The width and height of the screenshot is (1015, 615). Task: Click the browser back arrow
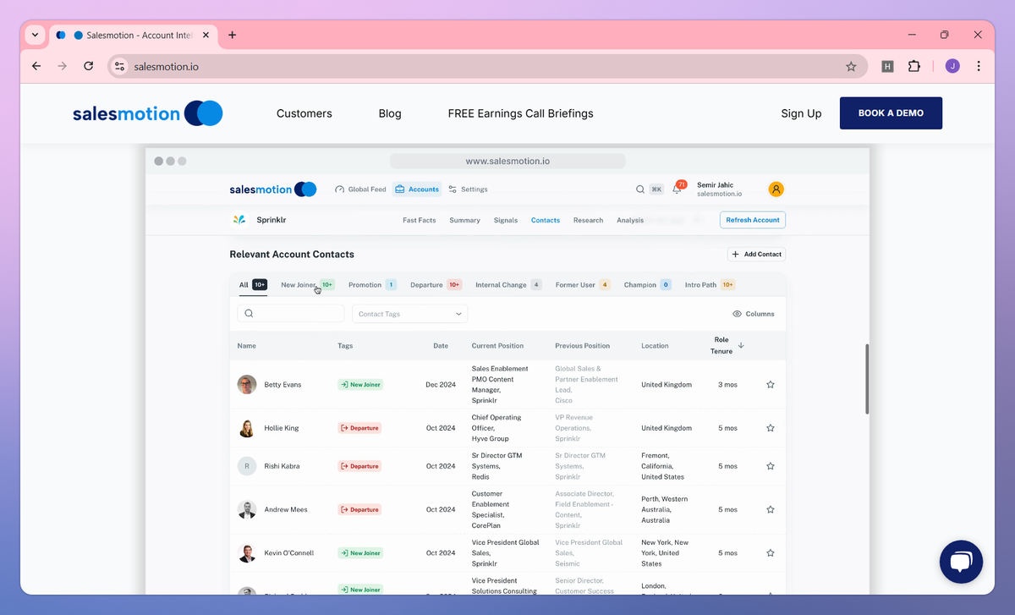36,66
